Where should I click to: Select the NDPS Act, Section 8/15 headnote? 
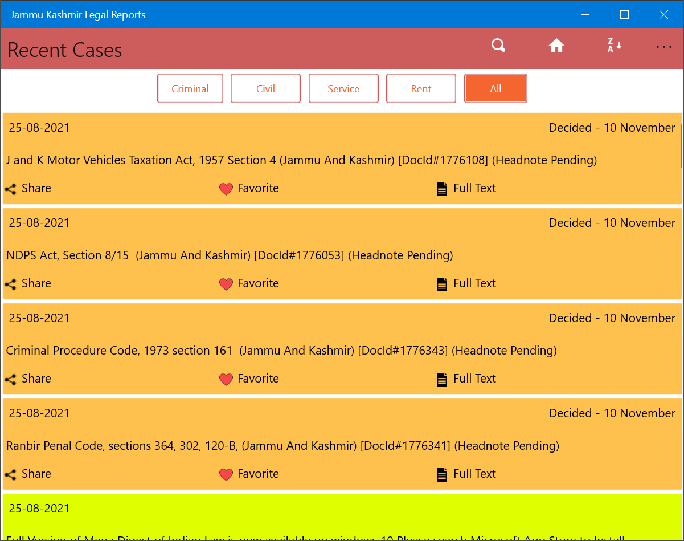tap(230, 255)
